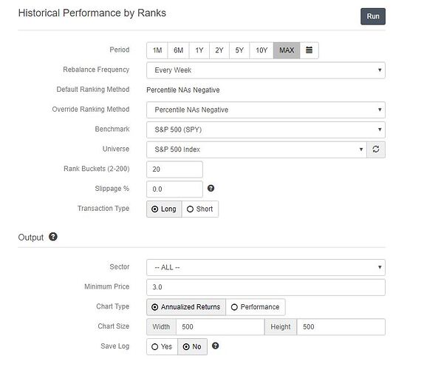Open the Slippage % help icon
This screenshot has height=370, width=424.
point(211,188)
